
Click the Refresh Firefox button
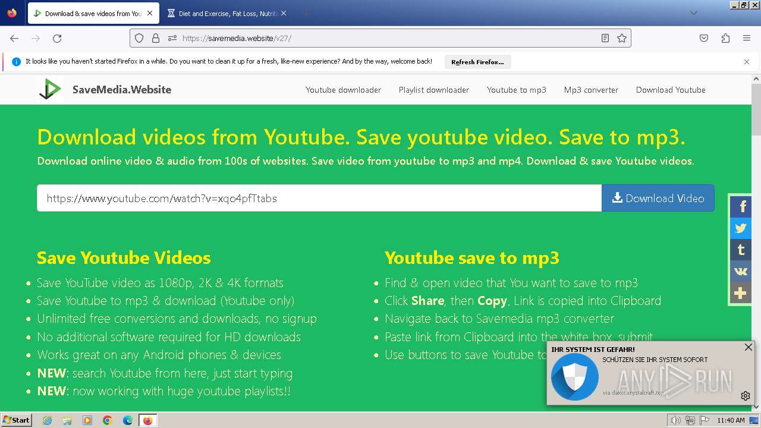(477, 62)
